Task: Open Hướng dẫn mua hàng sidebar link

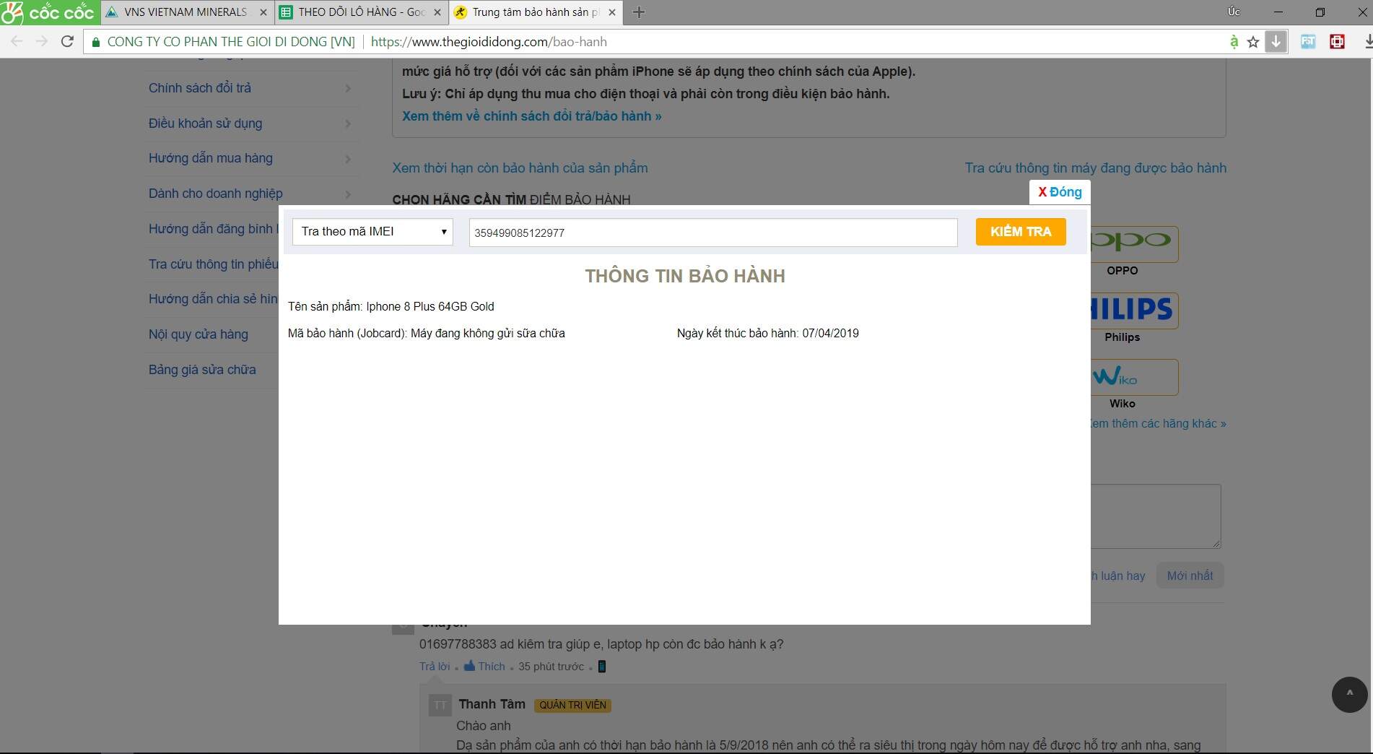Action: coord(211,158)
